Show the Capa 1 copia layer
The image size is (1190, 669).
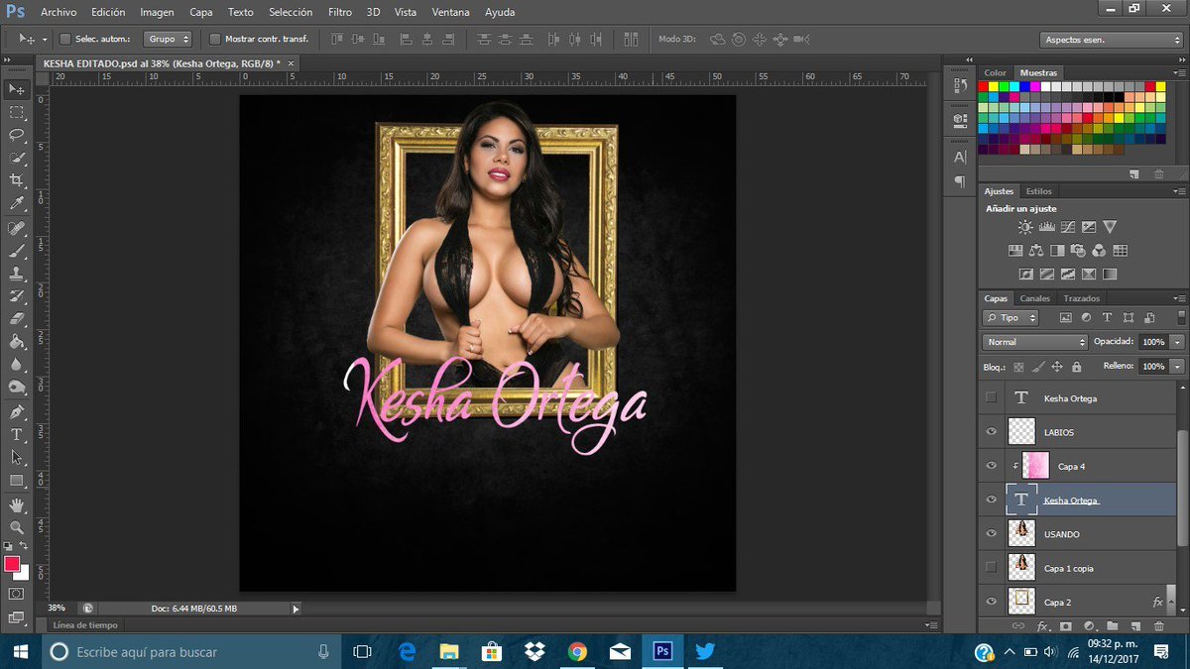click(x=991, y=568)
